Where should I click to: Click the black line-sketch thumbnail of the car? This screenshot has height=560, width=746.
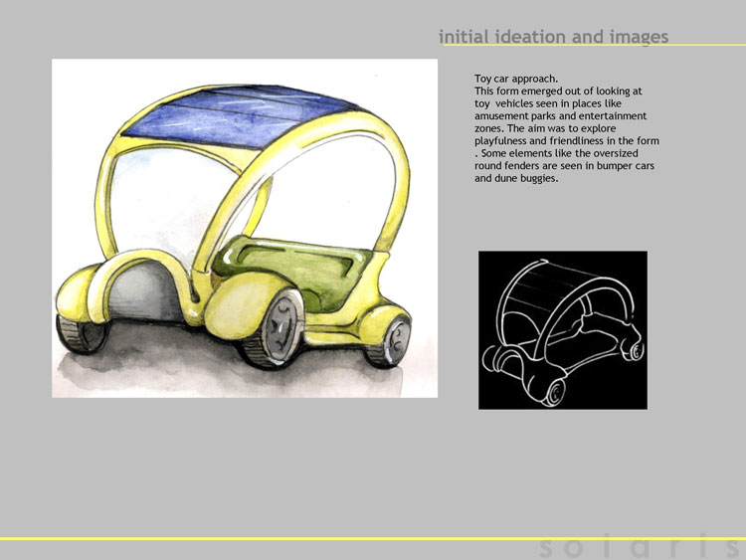(563, 329)
